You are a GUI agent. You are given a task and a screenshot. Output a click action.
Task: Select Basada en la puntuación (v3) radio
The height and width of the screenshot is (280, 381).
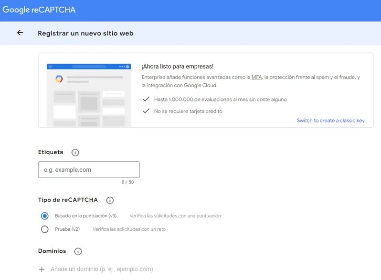point(45,216)
